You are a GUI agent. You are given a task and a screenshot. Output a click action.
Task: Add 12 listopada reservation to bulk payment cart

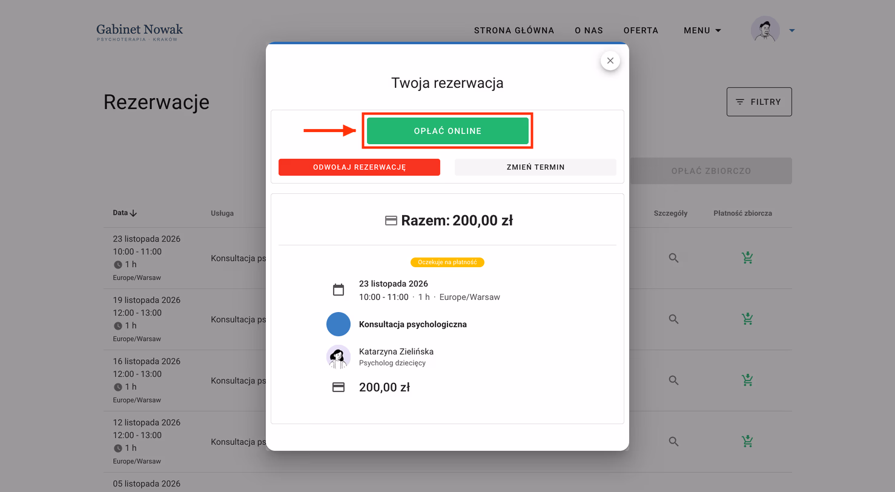tap(747, 442)
